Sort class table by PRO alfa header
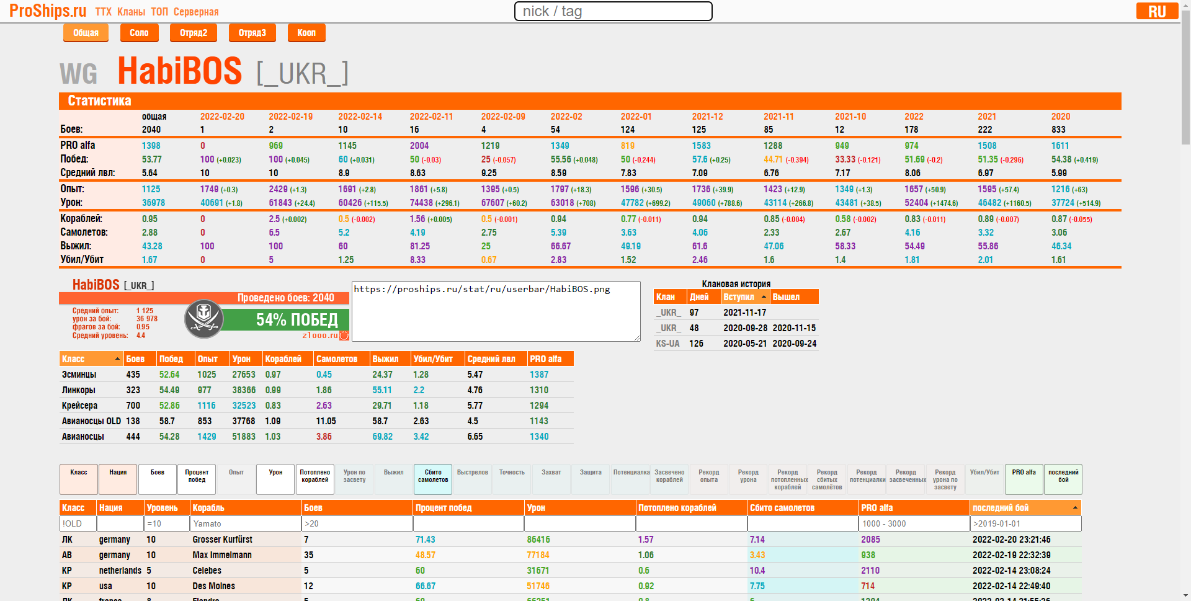The width and height of the screenshot is (1191, 601). (x=550, y=359)
